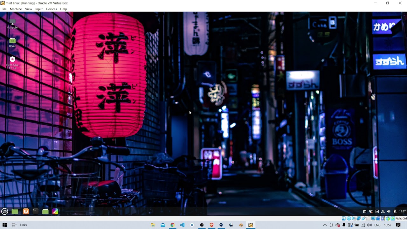The image size is (407, 229).
Task: Open the Windows volume control
Action: (x=369, y=225)
